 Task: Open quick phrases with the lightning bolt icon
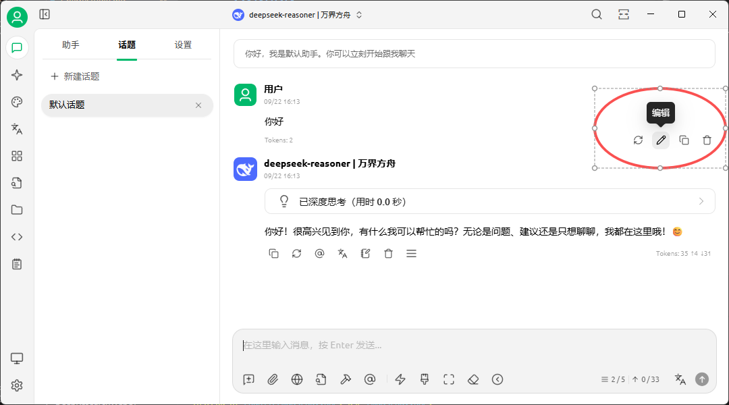click(400, 379)
